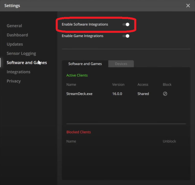Close the Settings dialog

click(x=188, y=6)
